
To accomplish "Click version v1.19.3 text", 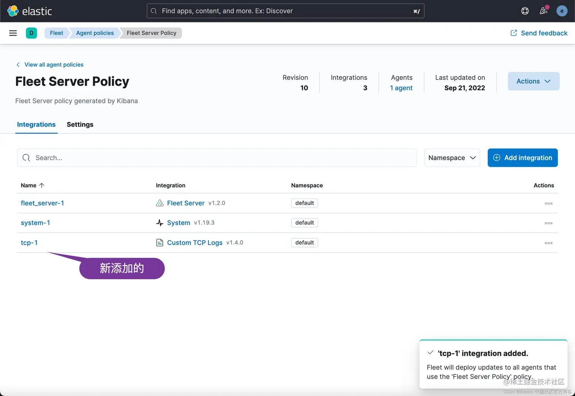I will point(204,223).
